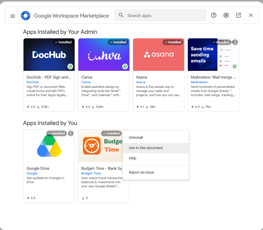
Task: Open the Mailmeteor developer link
Action: (199, 82)
